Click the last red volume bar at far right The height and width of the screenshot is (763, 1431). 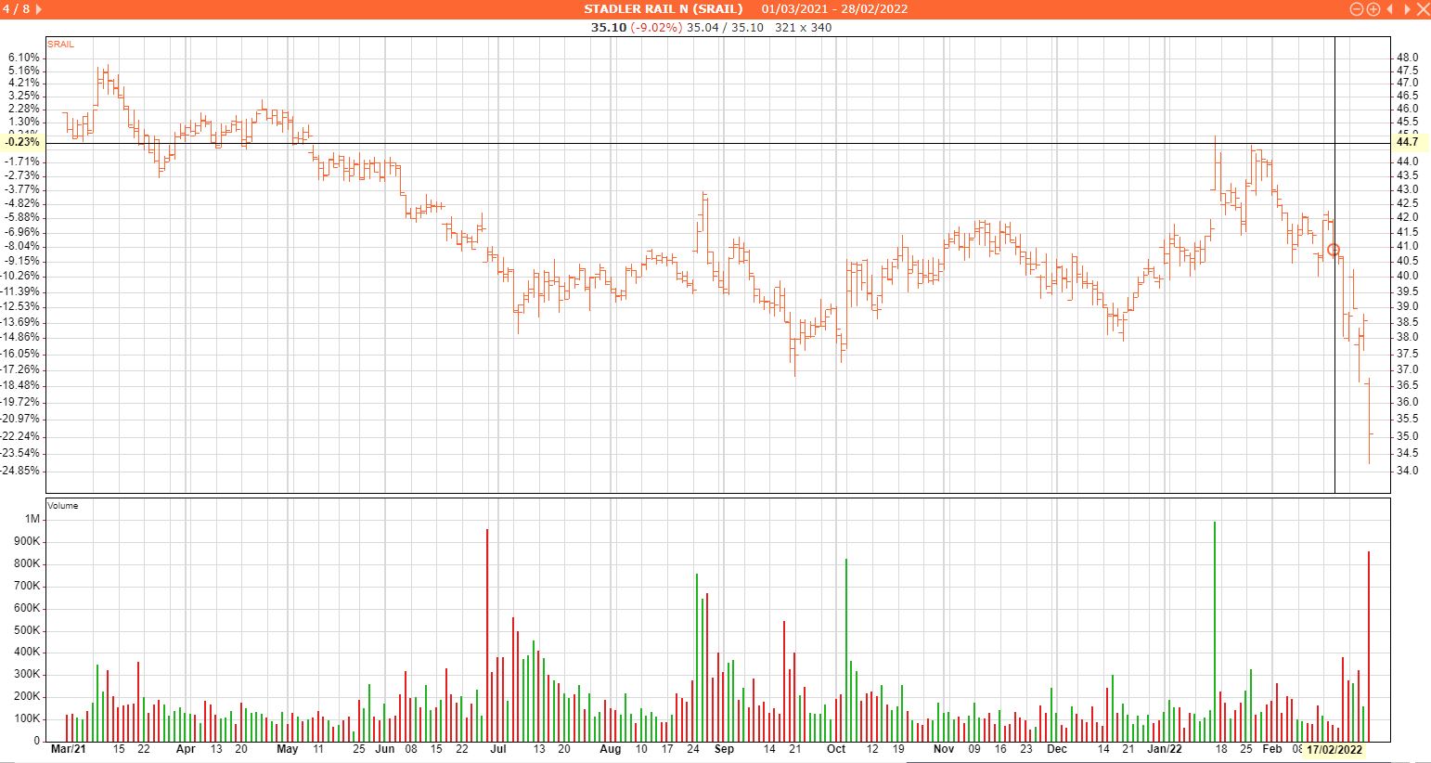(x=1369, y=646)
